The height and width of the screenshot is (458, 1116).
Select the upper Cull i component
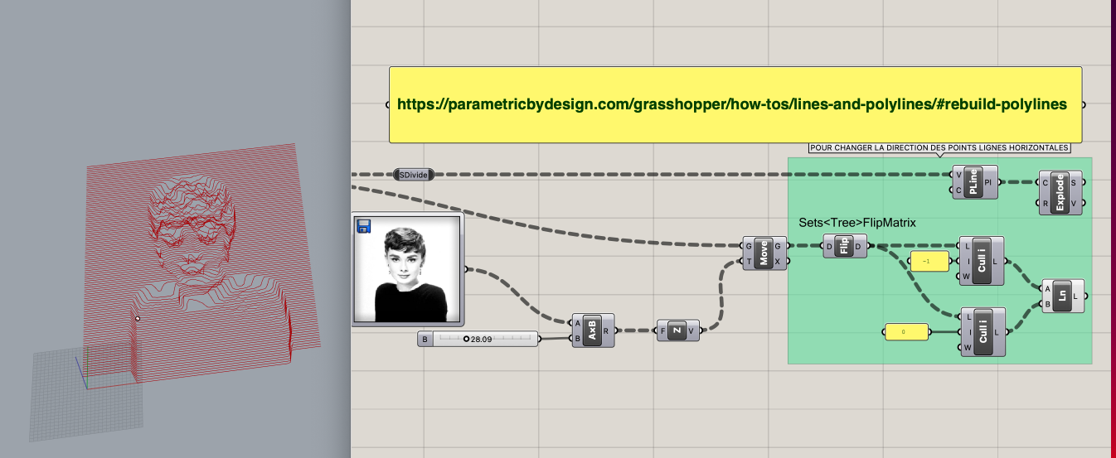982,261
